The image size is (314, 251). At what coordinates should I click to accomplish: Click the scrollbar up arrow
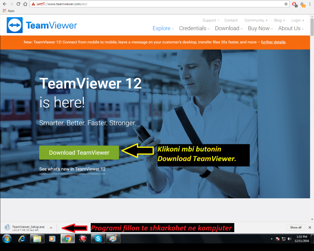(312, 16)
